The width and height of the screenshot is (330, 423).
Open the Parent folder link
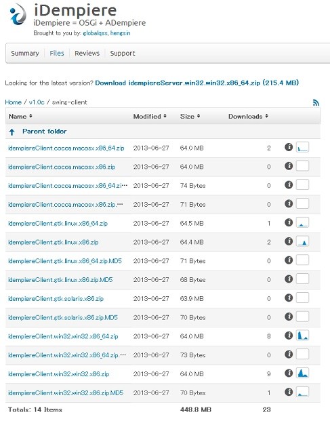[x=45, y=132]
